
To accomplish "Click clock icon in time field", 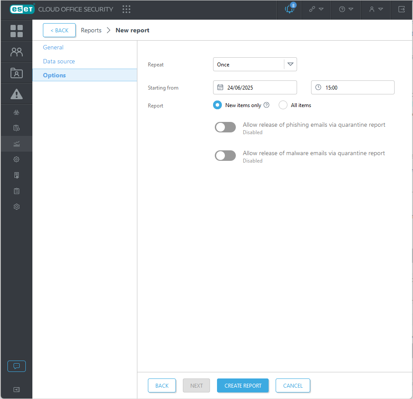I will point(318,87).
